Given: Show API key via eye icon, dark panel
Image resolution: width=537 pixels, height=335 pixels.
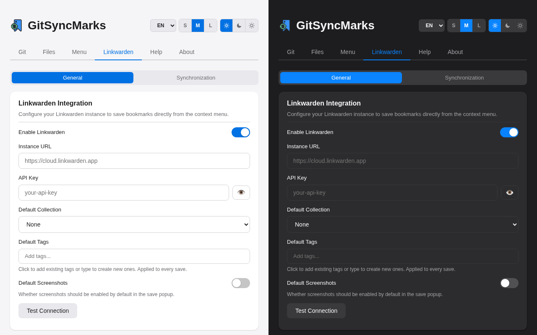Looking at the screenshot, I should (x=510, y=193).
